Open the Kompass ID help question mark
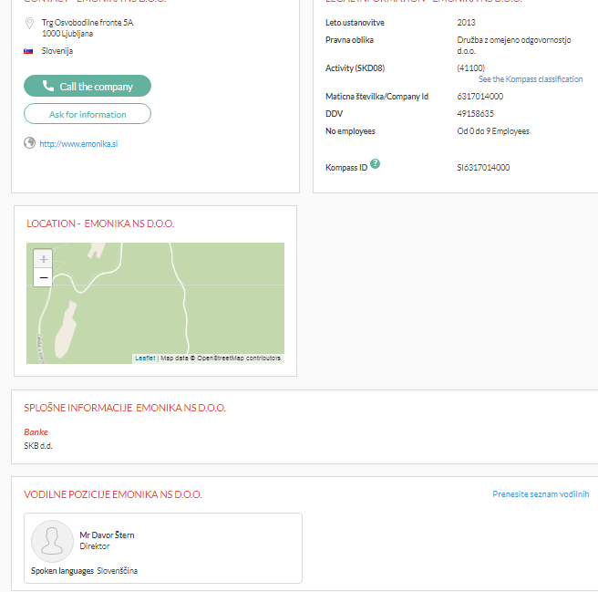The image size is (598, 592). tap(376, 164)
